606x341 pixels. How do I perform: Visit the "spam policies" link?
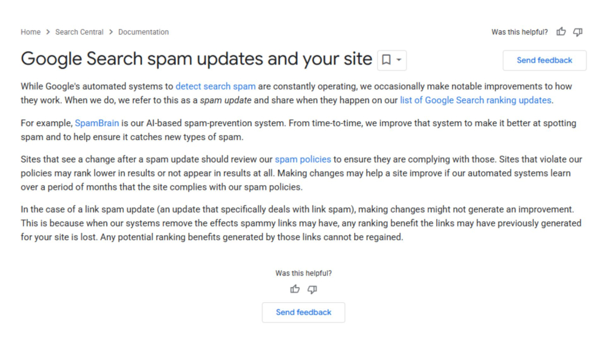point(303,160)
